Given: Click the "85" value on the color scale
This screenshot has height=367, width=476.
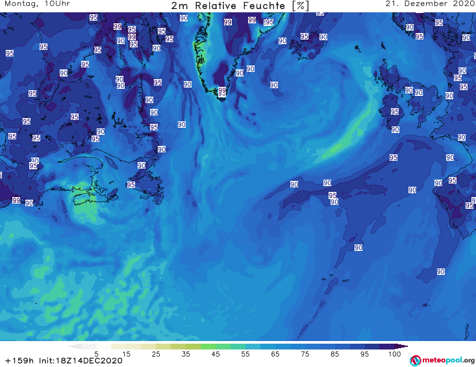Looking at the screenshot, I should pyautogui.click(x=334, y=354).
